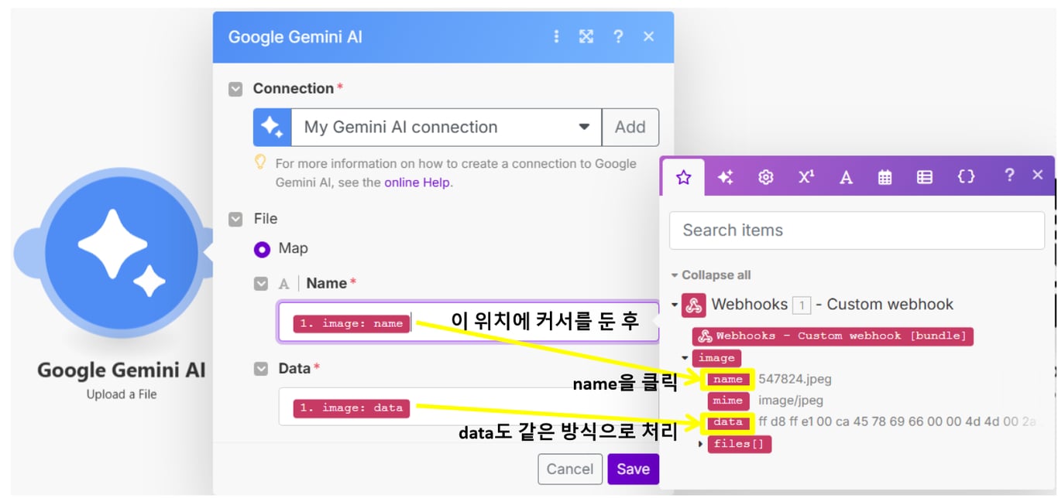1058x498 pixels.
Task: Insert the Webhooks Custom webhook bundle pill
Action: click(833, 336)
